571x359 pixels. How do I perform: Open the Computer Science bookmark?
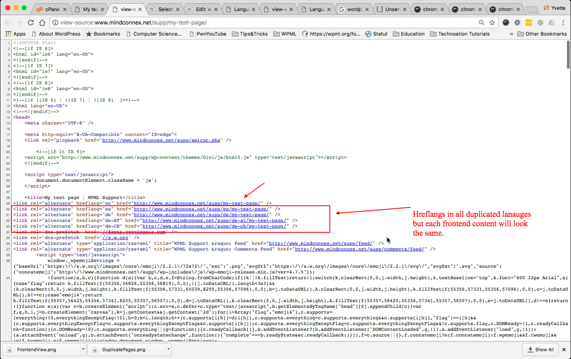pos(153,34)
